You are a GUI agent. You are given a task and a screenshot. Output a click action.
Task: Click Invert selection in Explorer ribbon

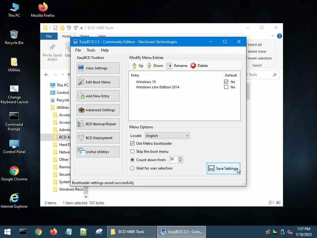260,58
